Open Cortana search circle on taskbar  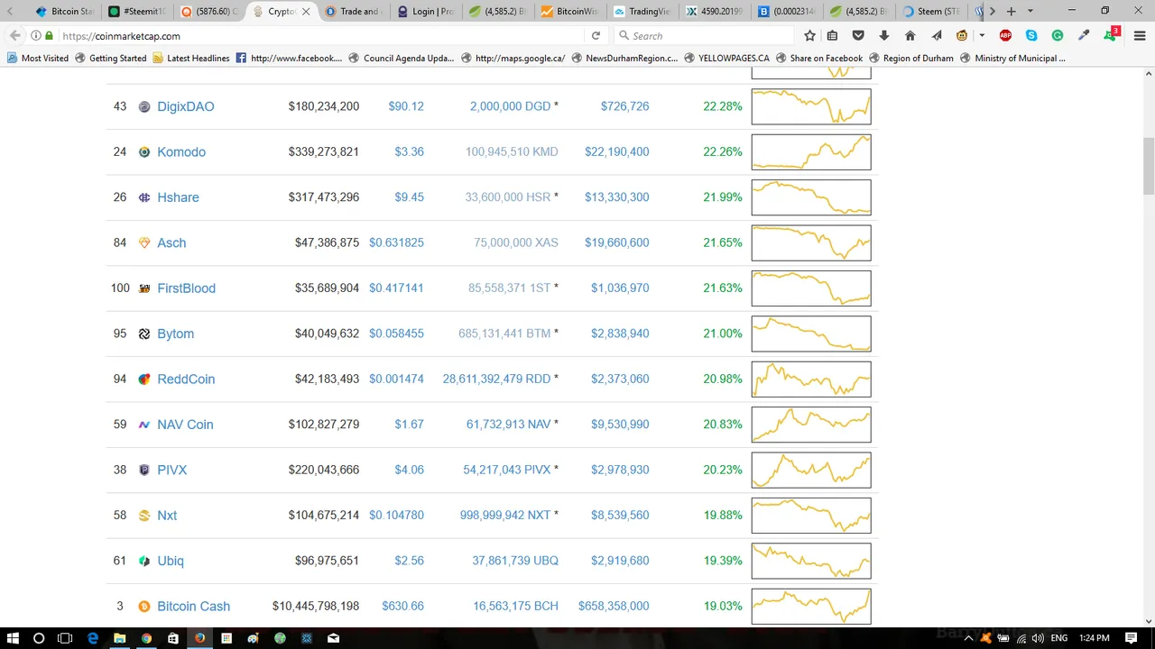click(39, 638)
